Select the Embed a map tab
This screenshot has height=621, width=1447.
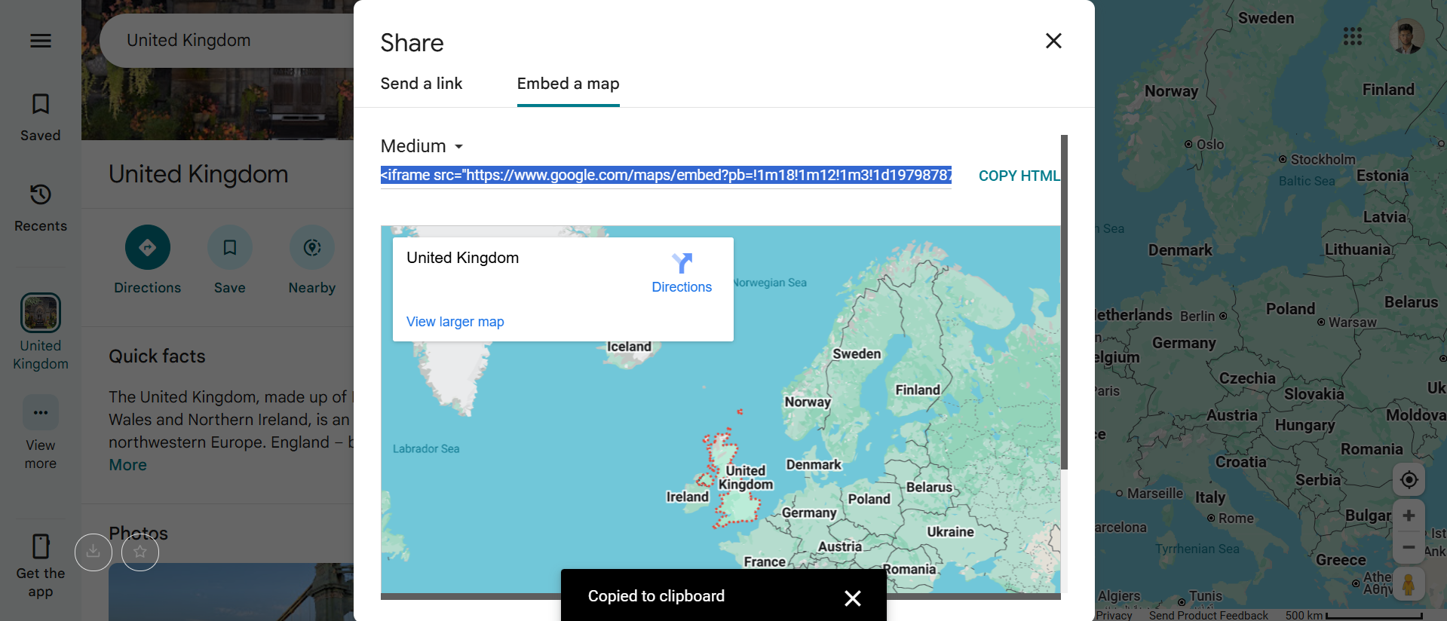568,84
